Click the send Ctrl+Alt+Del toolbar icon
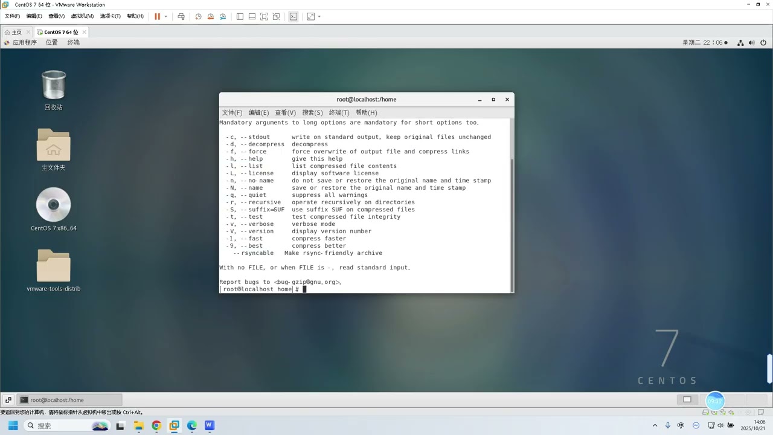This screenshot has height=435, width=773. (181, 16)
